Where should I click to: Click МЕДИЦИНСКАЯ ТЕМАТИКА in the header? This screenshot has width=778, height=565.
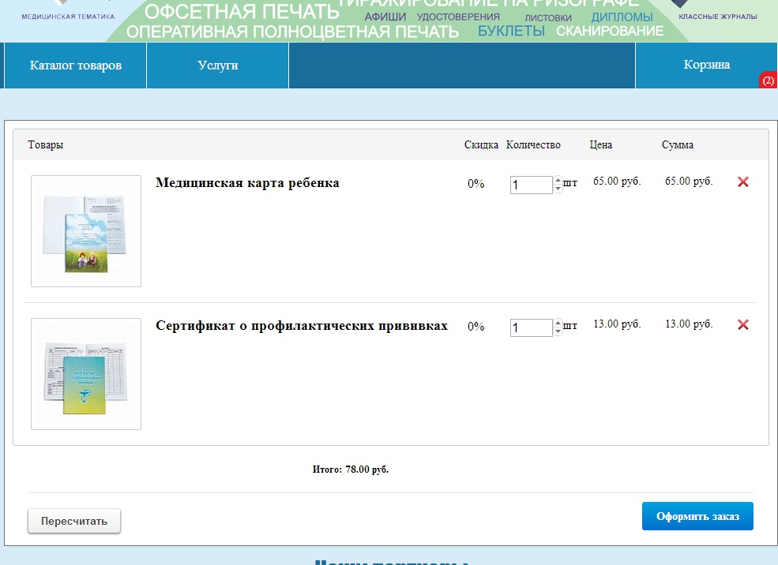coord(68,17)
